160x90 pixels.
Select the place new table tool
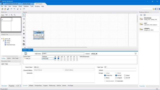click(x=24, y=38)
